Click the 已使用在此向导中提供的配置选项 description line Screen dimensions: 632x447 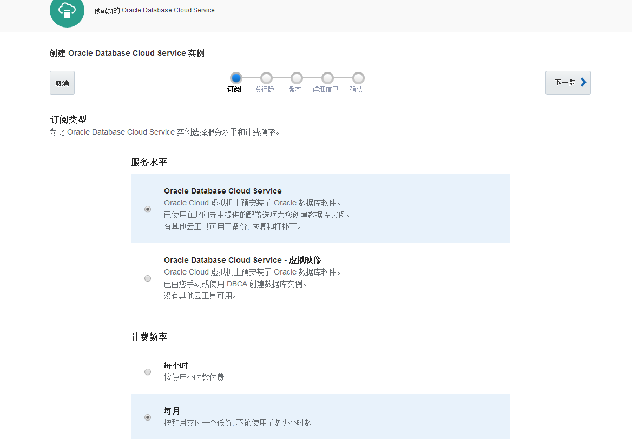pos(256,215)
